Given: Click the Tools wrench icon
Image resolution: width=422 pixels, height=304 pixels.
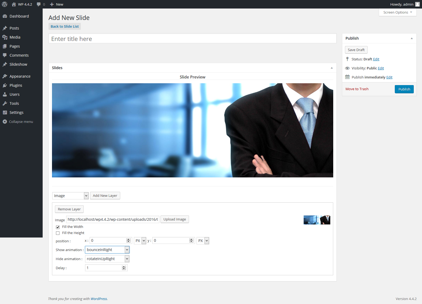Looking at the screenshot, I should tap(5, 103).
